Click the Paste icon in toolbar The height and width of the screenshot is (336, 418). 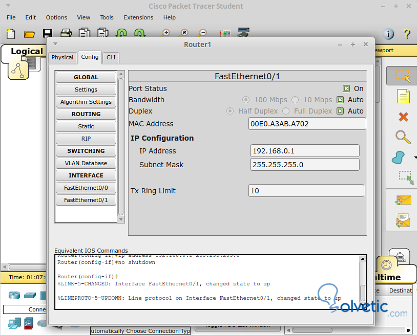coord(102,33)
